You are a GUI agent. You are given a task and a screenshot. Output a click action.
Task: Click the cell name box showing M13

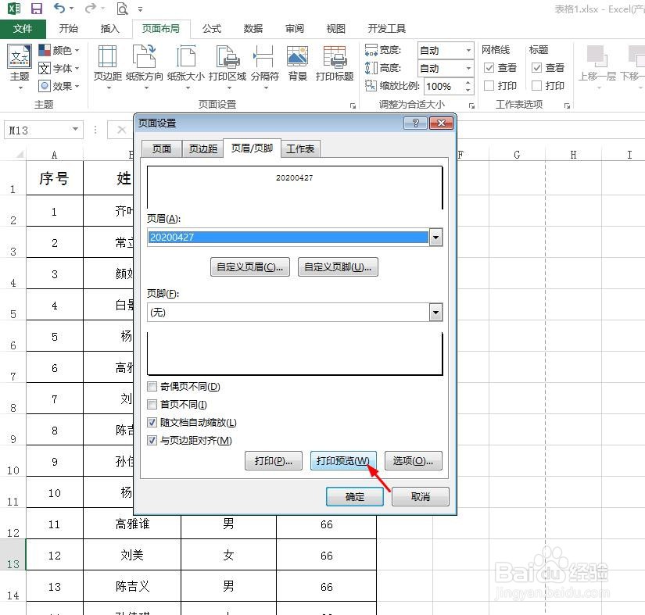click(43, 130)
